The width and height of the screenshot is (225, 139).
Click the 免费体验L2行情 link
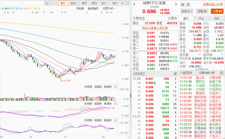click(213, 4)
